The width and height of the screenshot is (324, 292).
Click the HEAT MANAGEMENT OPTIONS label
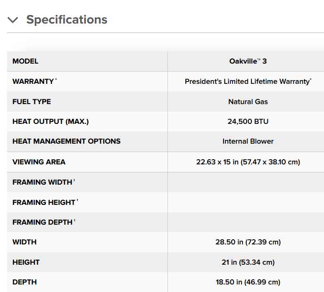pyautogui.click(x=66, y=141)
